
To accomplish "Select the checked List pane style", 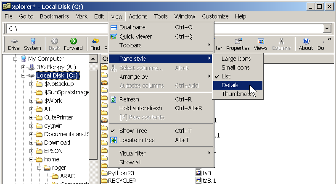I will click(x=226, y=76).
